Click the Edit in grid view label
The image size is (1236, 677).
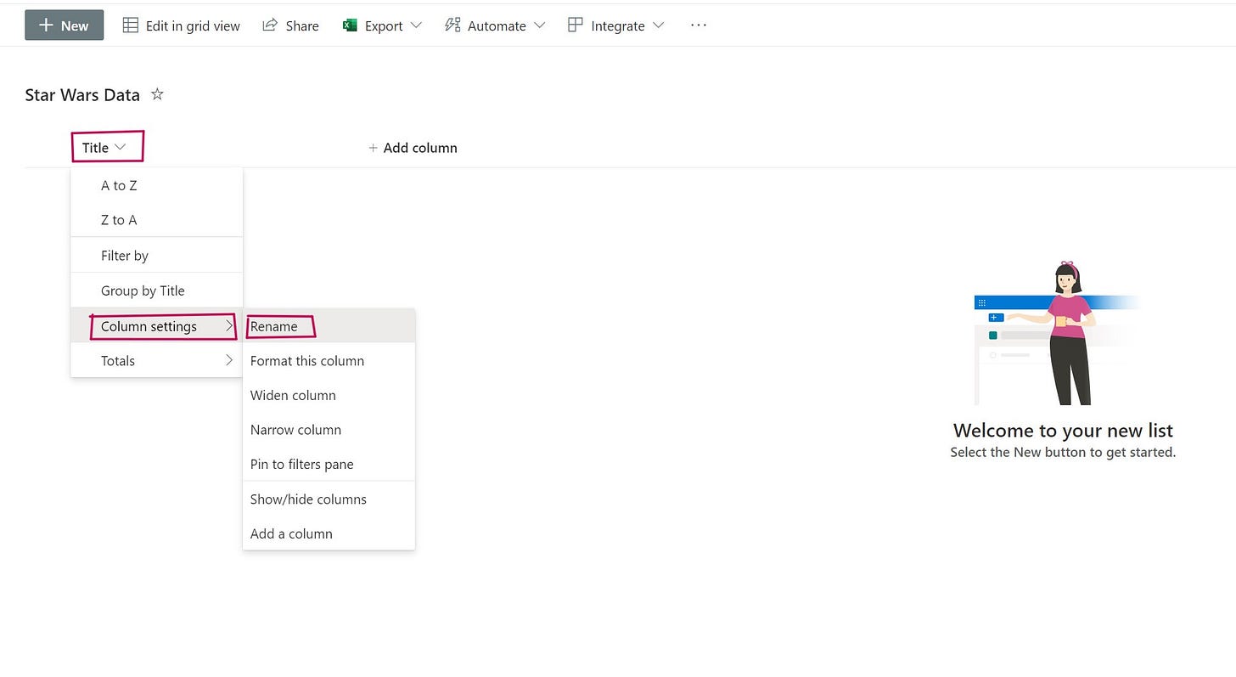[x=193, y=26]
